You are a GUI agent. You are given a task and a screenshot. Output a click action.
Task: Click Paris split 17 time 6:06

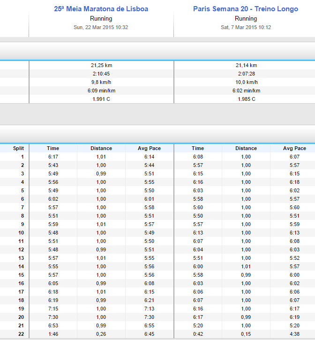[x=198, y=292]
